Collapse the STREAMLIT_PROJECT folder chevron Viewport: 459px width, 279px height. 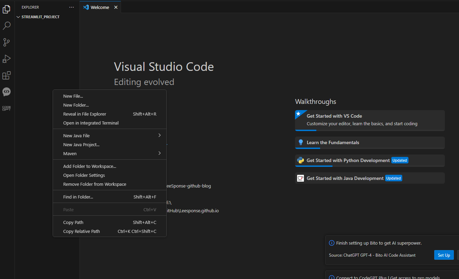tap(18, 17)
